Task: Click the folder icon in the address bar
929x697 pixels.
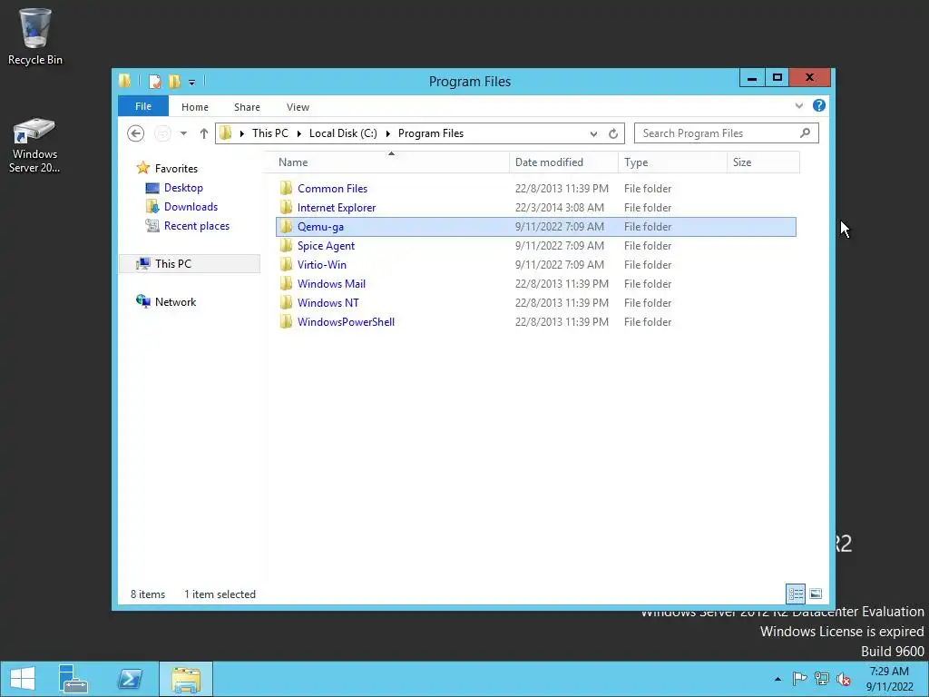Action: [225, 133]
